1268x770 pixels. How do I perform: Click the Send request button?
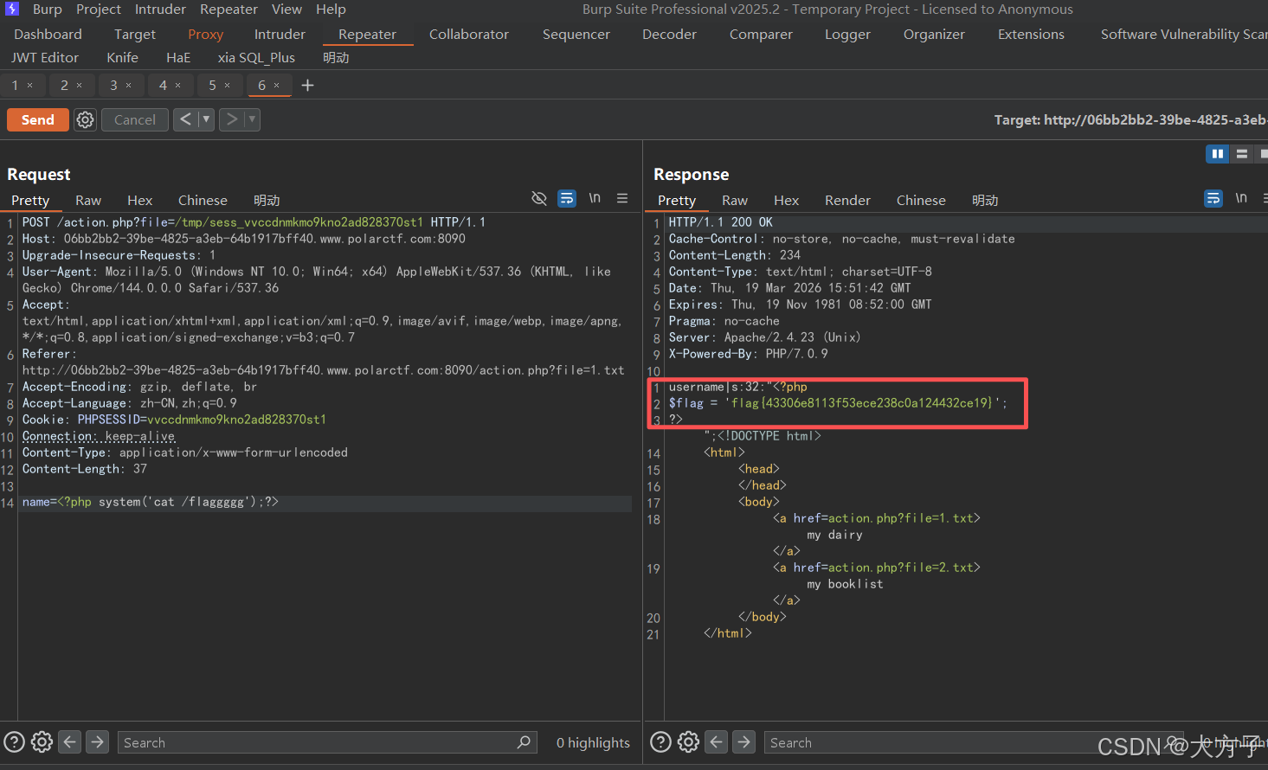[38, 119]
